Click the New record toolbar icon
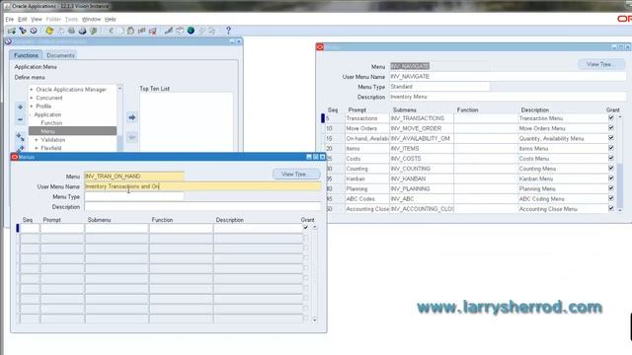 tap(12, 31)
